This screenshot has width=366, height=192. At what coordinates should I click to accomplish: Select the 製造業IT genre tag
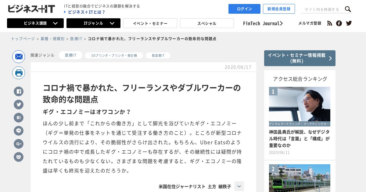158,55
